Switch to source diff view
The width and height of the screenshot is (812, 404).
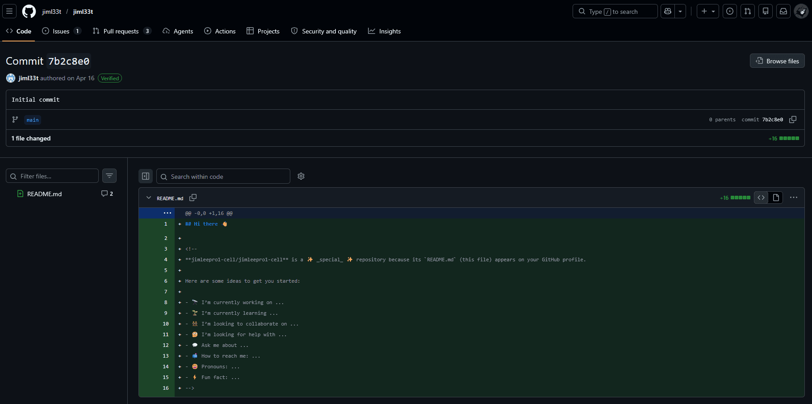tap(761, 198)
